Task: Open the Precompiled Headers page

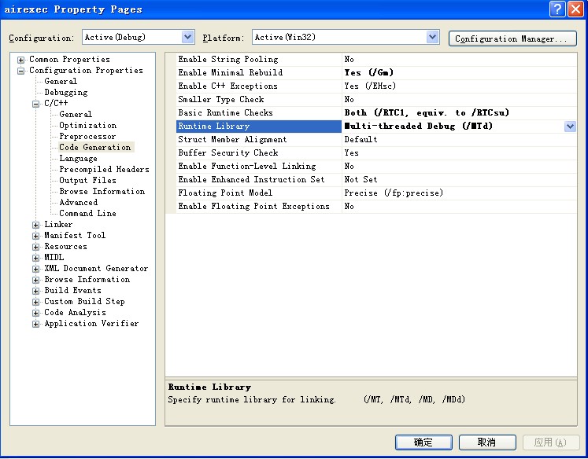Action: click(x=104, y=170)
